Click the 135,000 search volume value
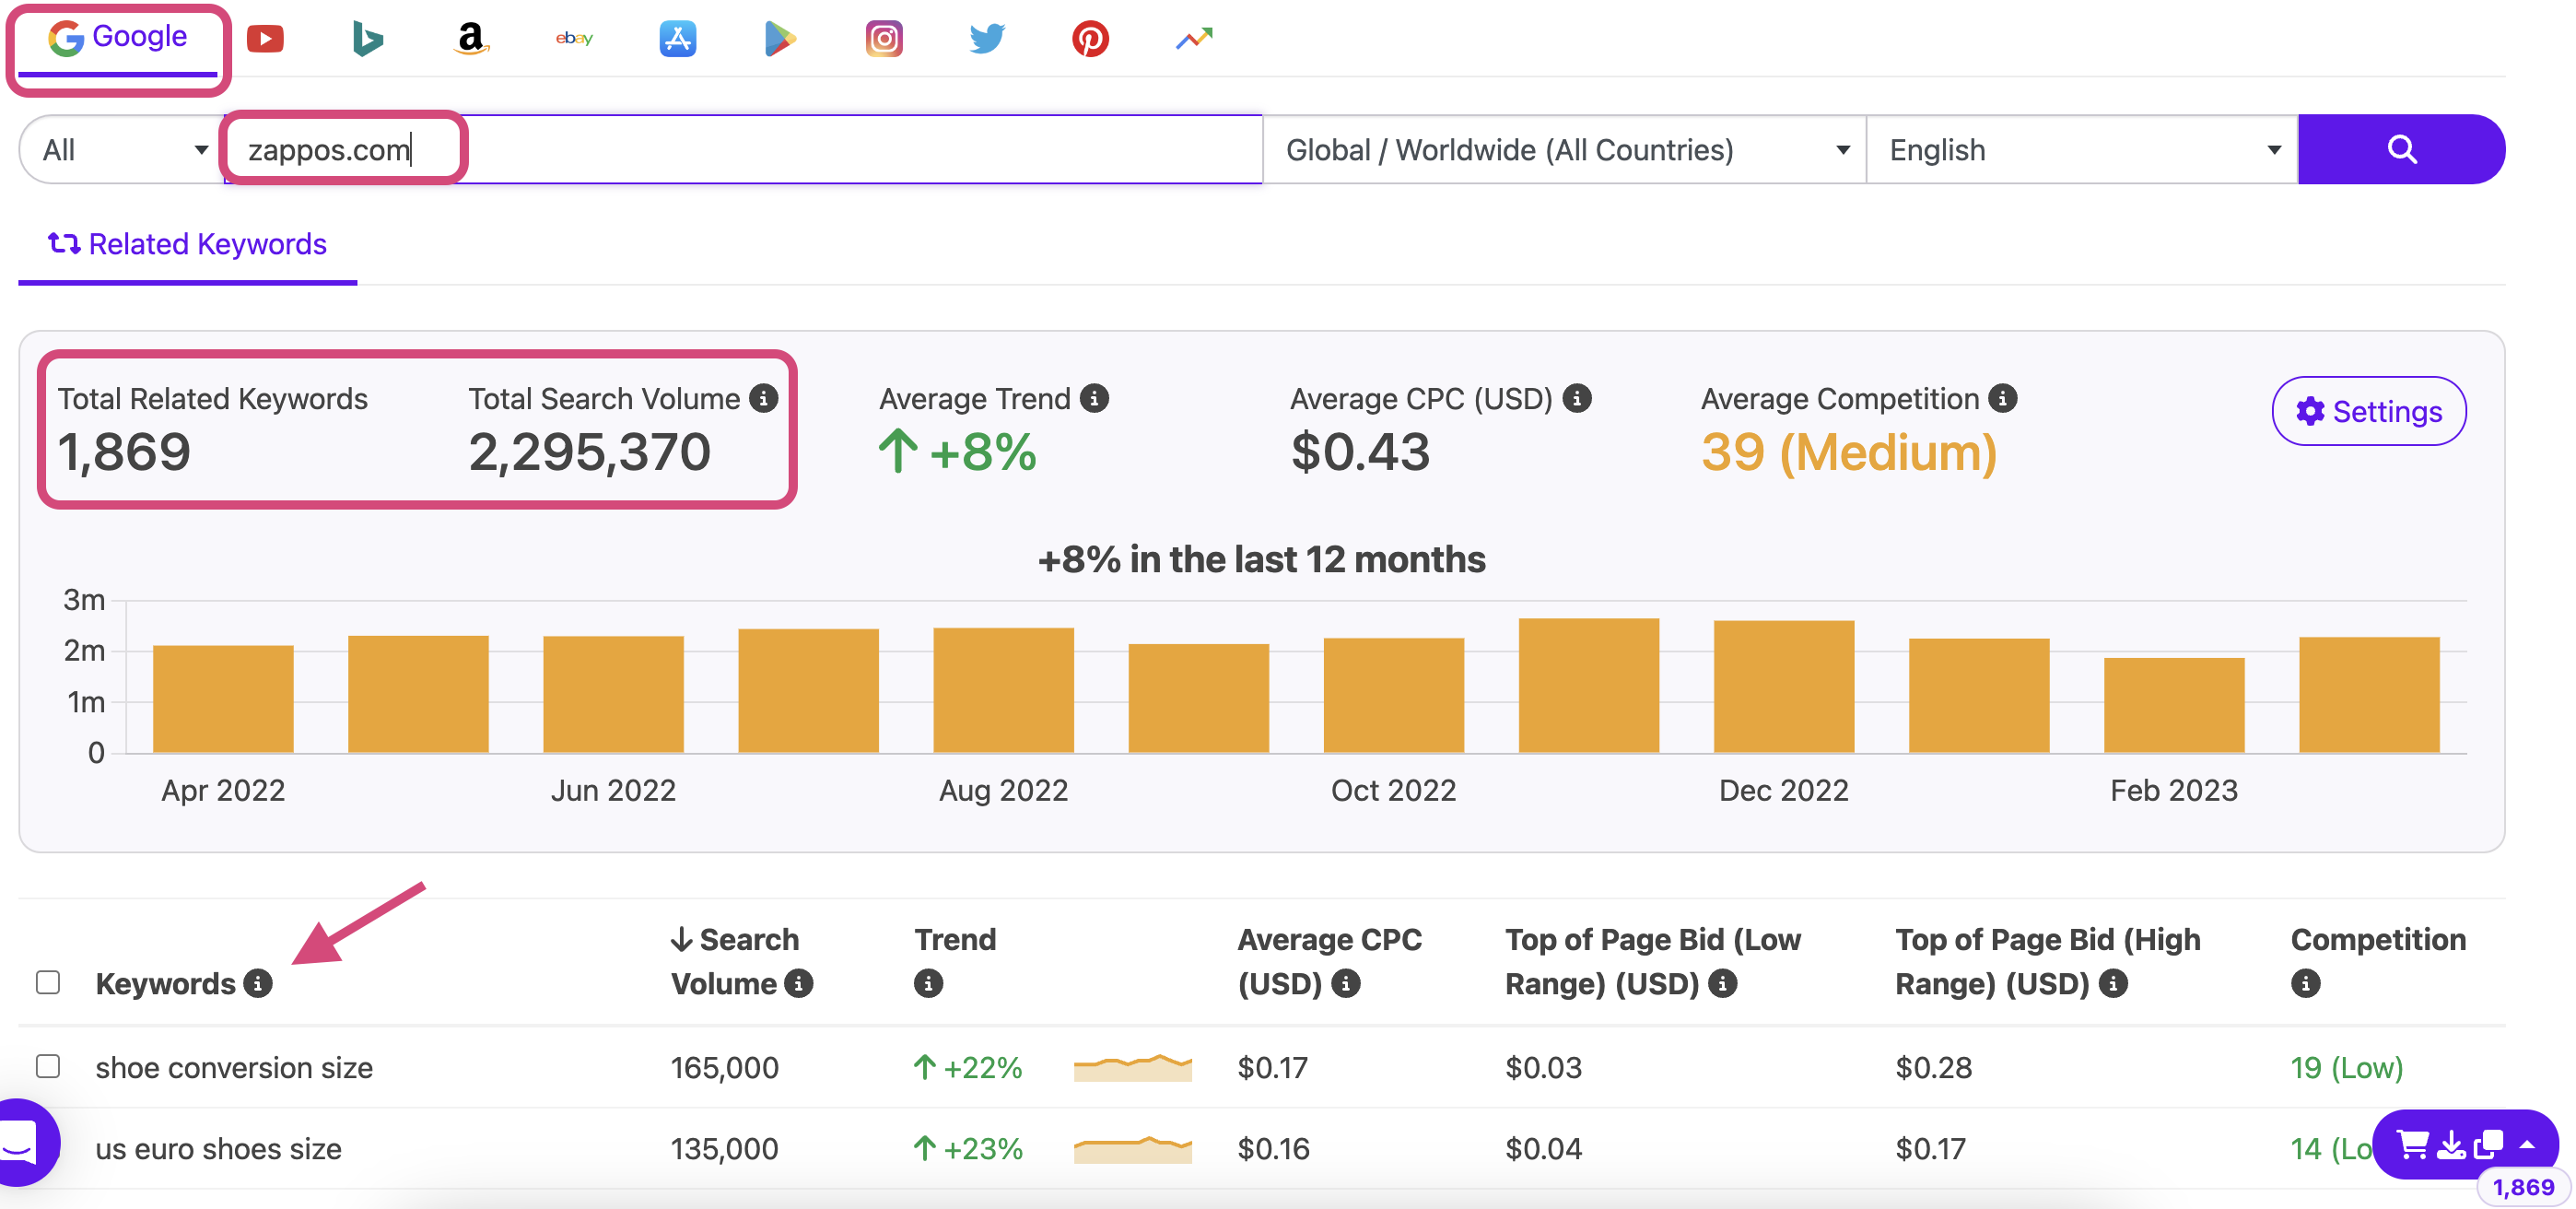 tap(725, 1149)
